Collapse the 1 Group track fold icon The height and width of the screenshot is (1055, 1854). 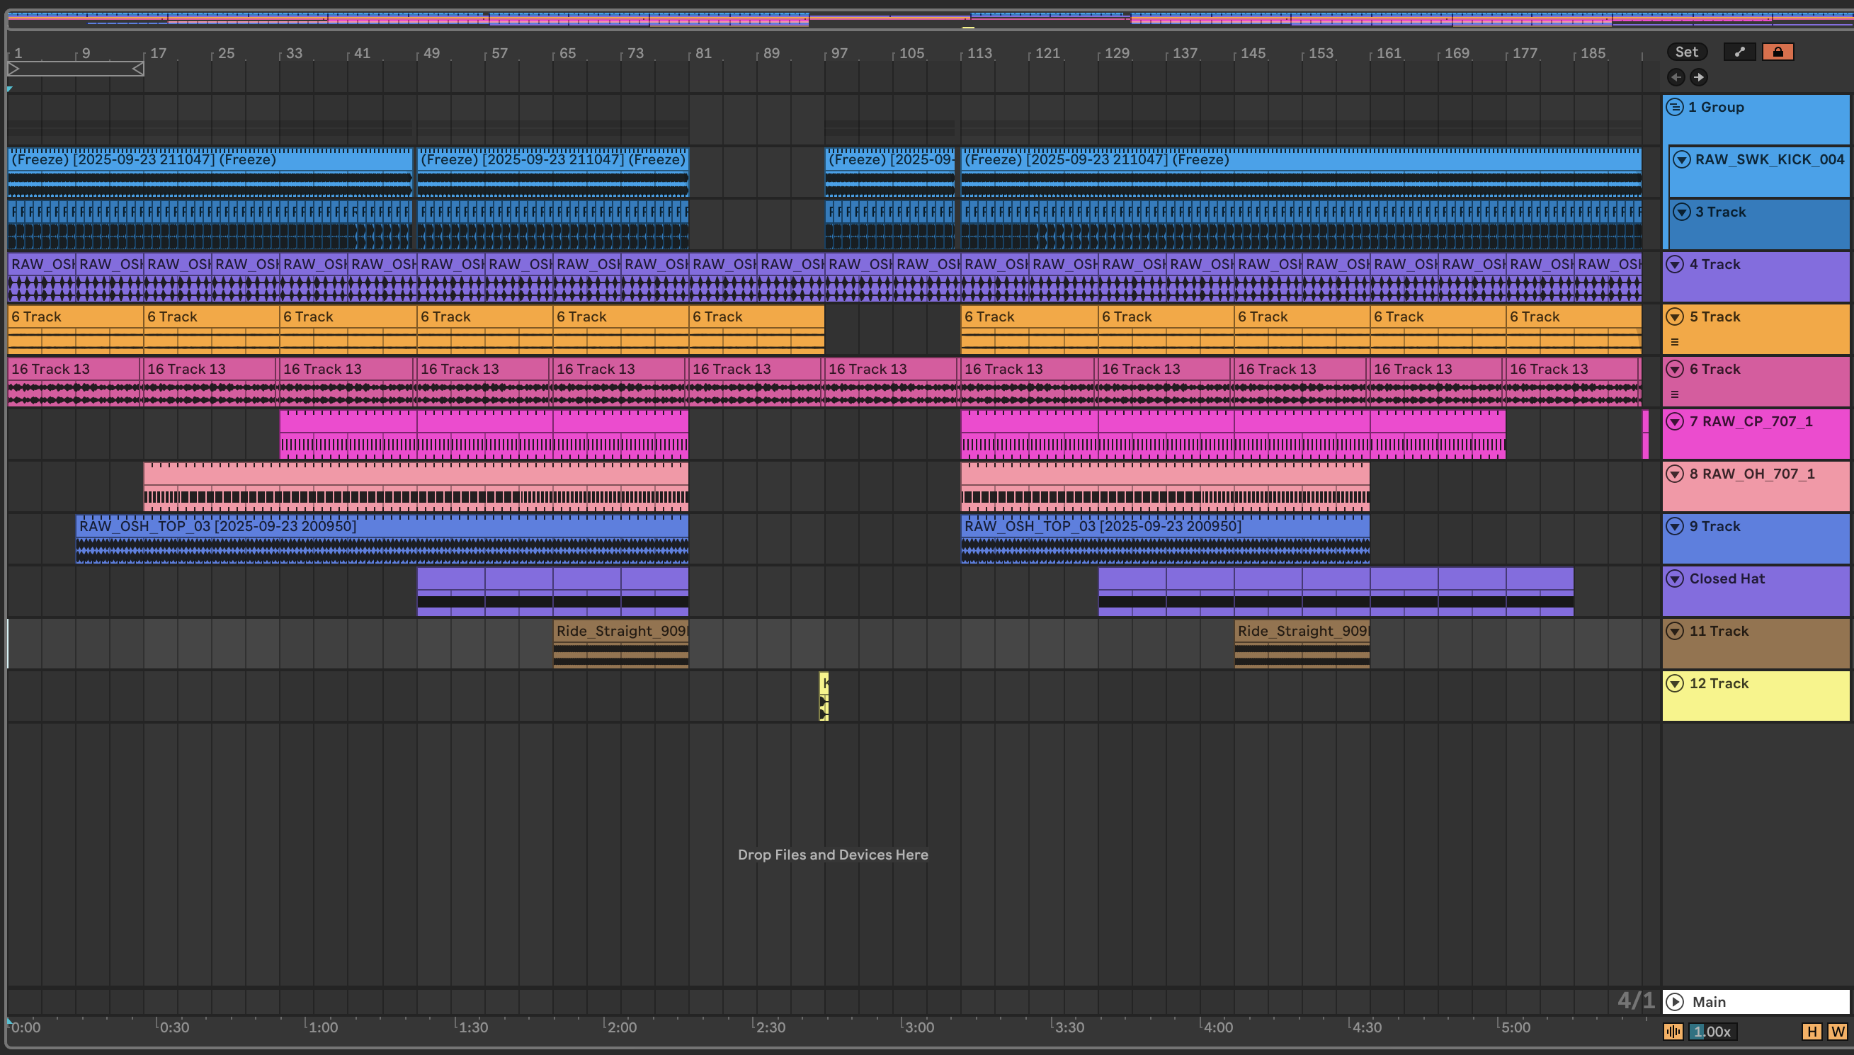coord(1674,107)
